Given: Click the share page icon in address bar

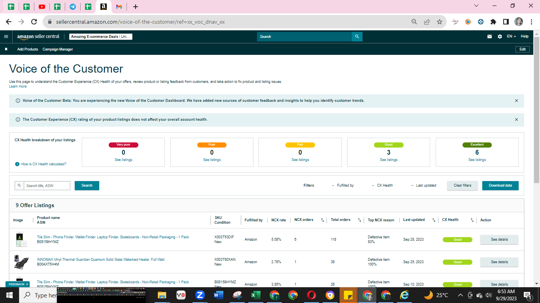Looking at the screenshot, I should [x=427, y=22].
